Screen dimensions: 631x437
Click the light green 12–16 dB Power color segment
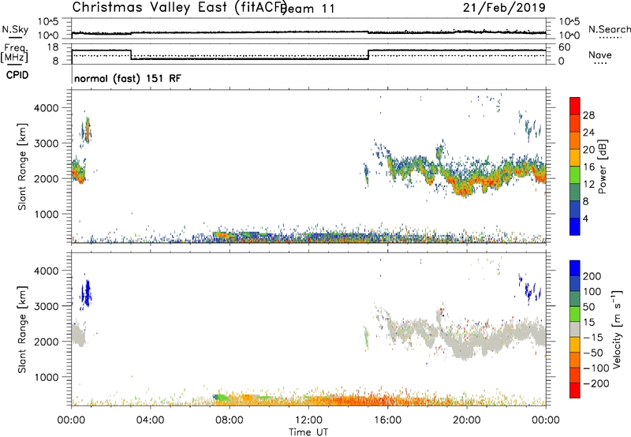[575, 175]
